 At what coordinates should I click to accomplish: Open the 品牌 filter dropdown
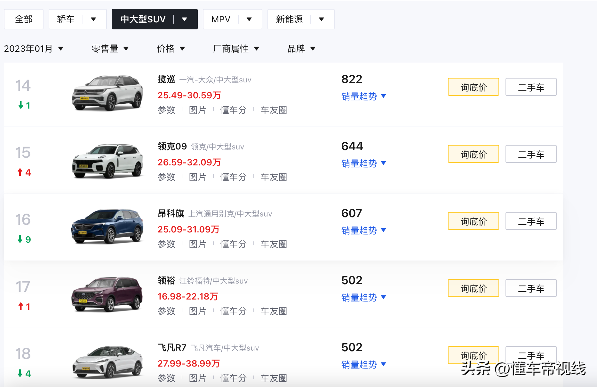pos(301,49)
